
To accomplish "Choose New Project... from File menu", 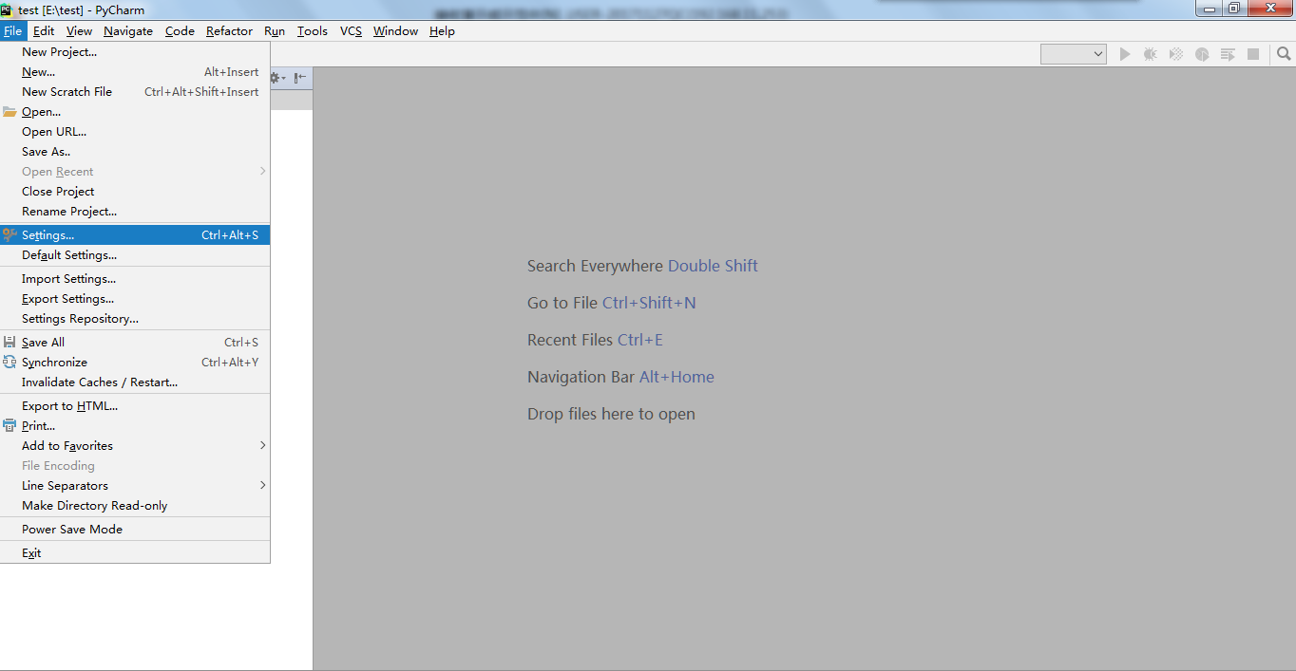I will click(135, 52).
